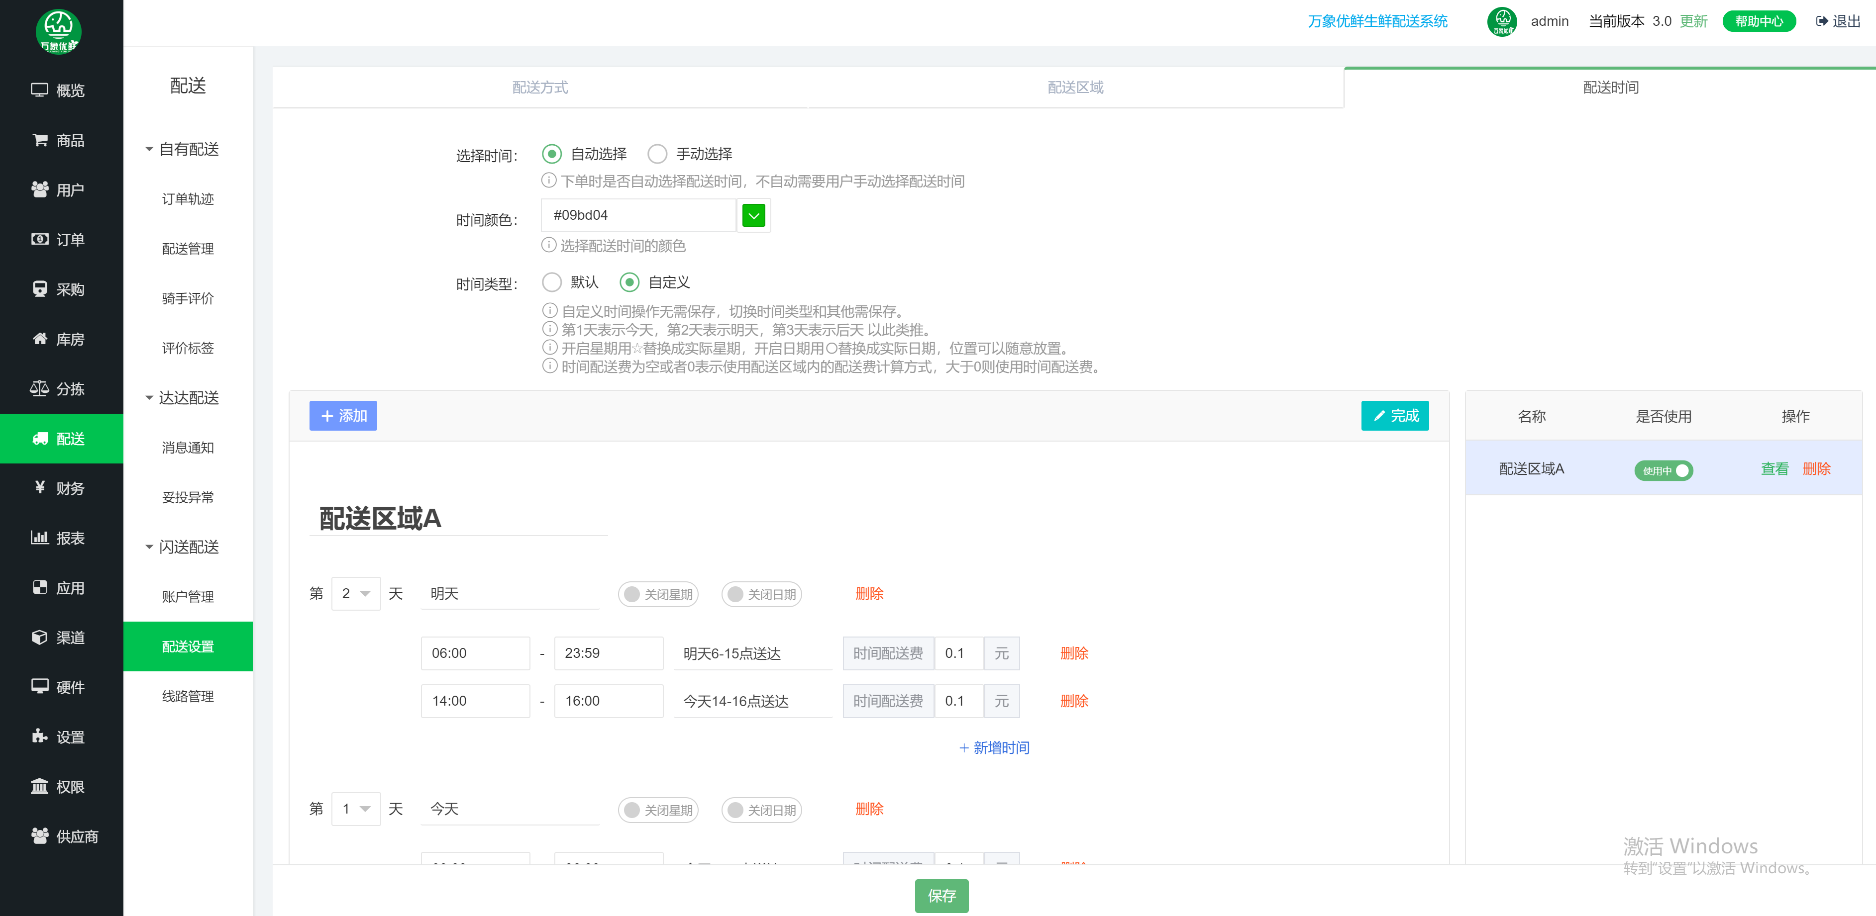The width and height of the screenshot is (1876, 916).
Task: Open the 报表 bar chart icon
Action: coord(39,538)
